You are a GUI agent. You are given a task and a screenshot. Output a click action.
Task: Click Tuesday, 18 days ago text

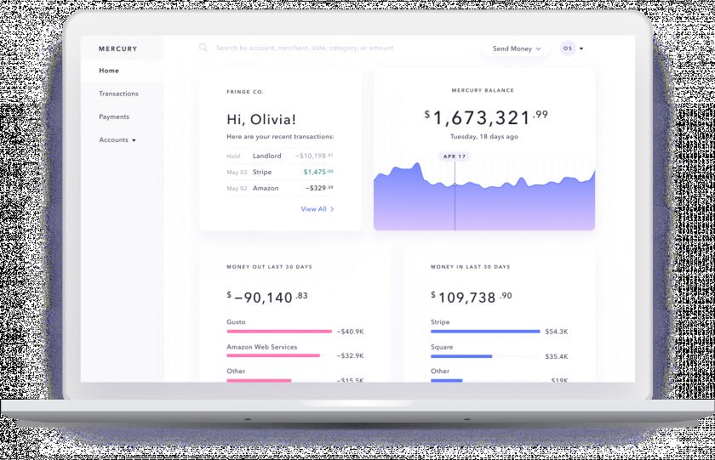coord(483,136)
